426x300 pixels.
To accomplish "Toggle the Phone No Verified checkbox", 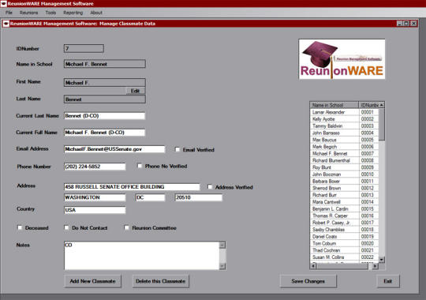I will pos(140,166).
